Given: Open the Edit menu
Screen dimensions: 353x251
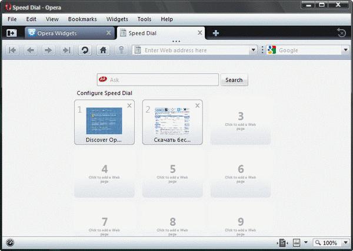Looking at the screenshot, I should click(31, 19).
